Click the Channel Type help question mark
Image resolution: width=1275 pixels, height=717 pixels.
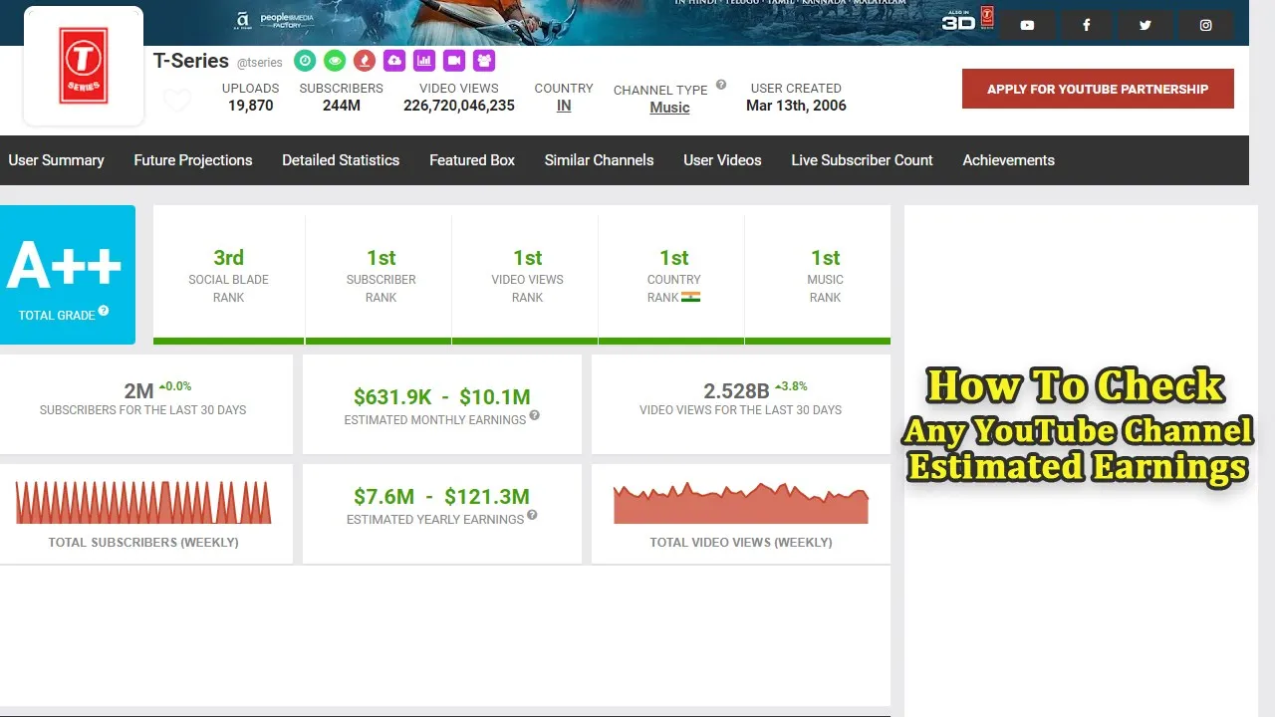721,85
